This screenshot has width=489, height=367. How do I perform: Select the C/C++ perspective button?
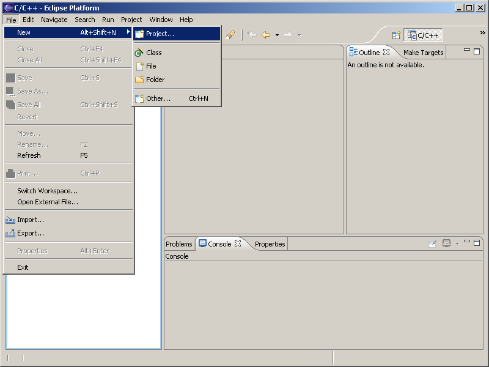coord(424,35)
